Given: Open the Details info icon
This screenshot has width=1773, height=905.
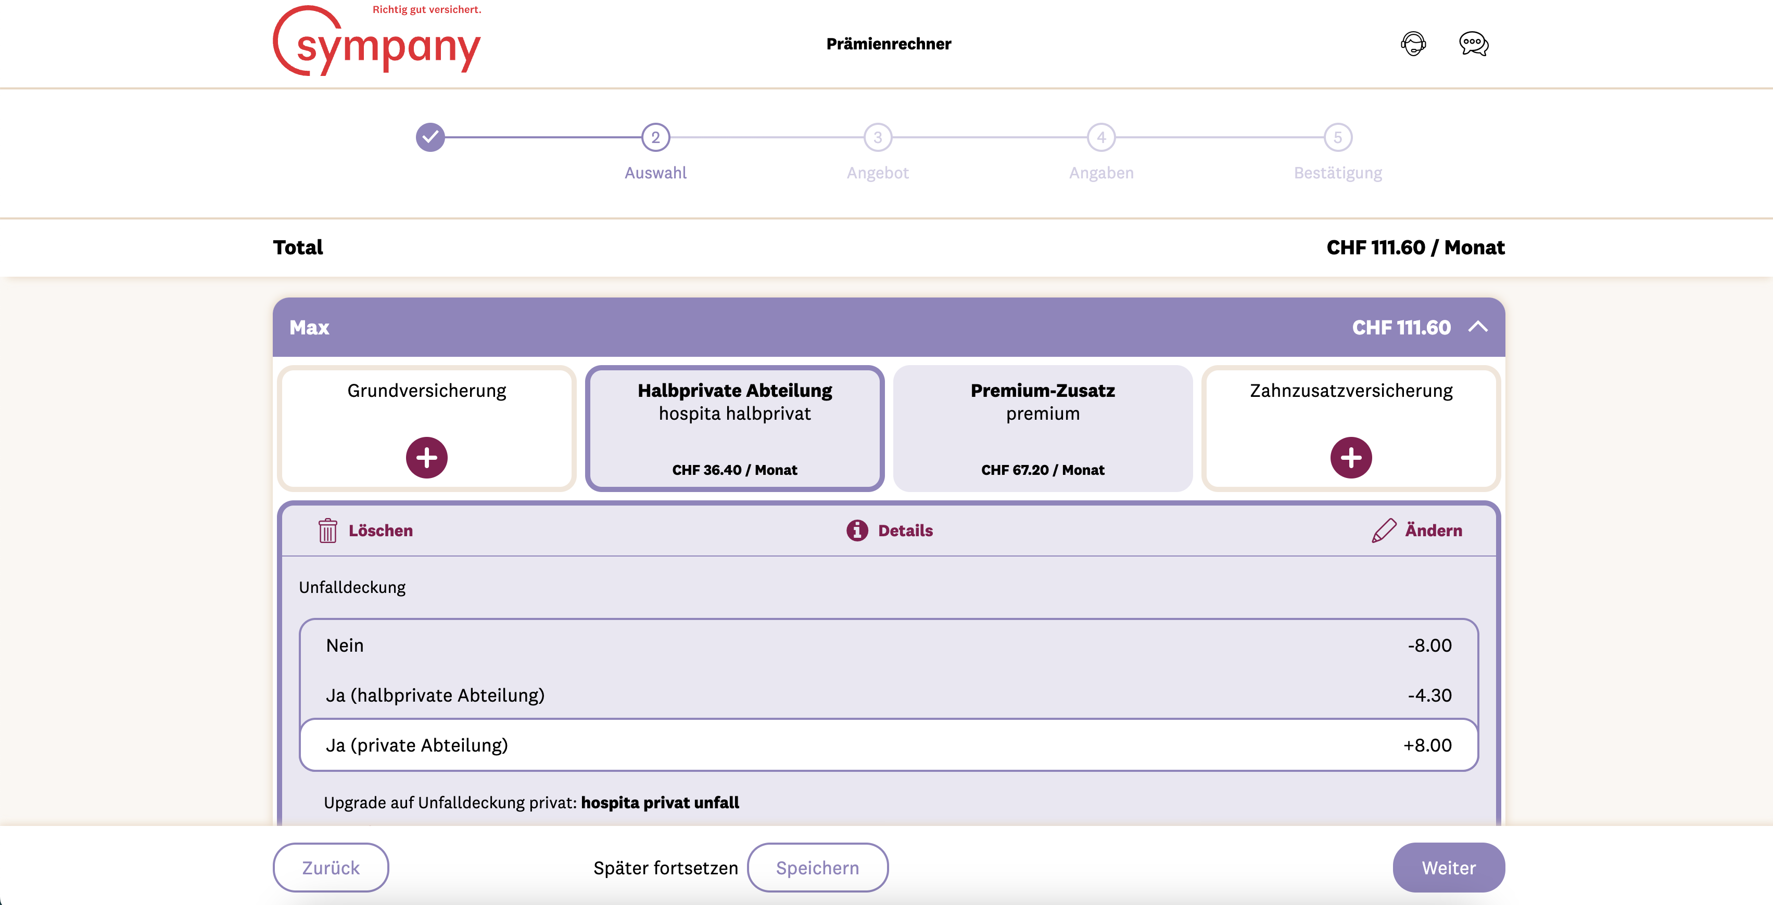Looking at the screenshot, I should (x=857, y=530).
